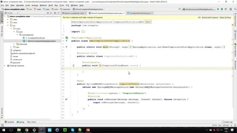237x133 pixels.
Task: Expand the .idea folder
Action: 8,19
